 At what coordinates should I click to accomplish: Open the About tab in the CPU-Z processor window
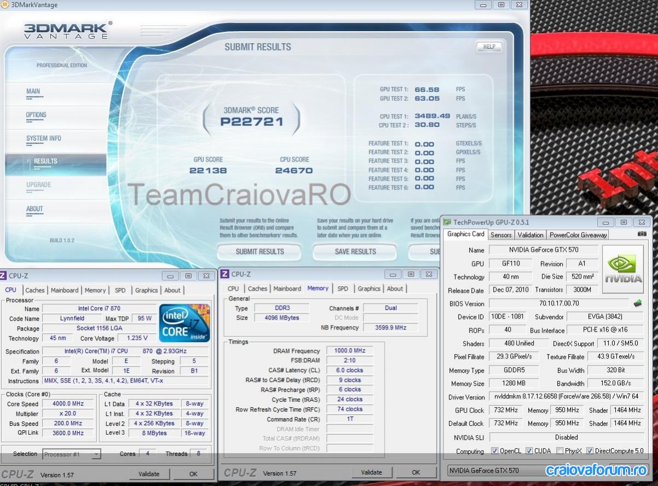pos(172,290)
